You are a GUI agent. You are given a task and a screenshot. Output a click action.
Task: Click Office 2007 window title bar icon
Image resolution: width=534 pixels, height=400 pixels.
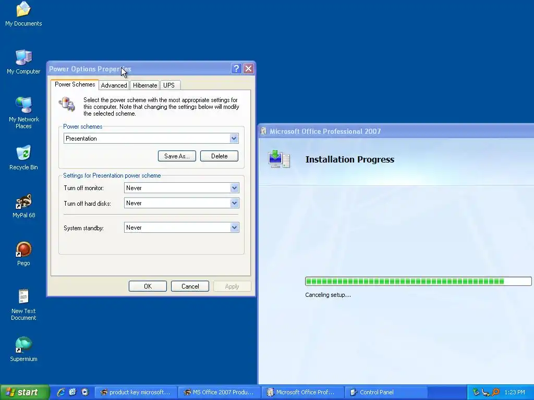coord(263,131)
